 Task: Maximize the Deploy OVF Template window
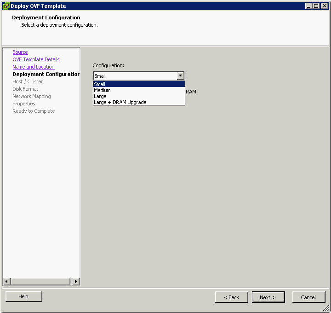[316, 6]
